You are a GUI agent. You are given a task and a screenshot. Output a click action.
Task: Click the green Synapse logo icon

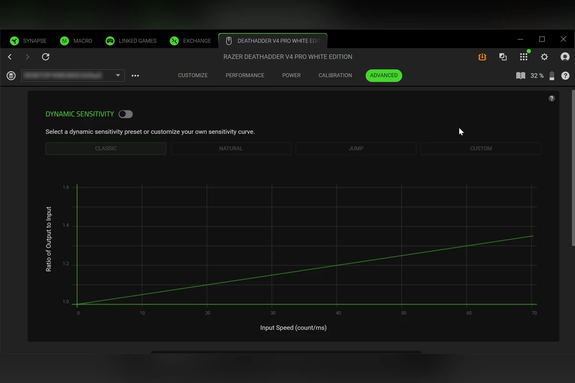(x=14, y=41)
